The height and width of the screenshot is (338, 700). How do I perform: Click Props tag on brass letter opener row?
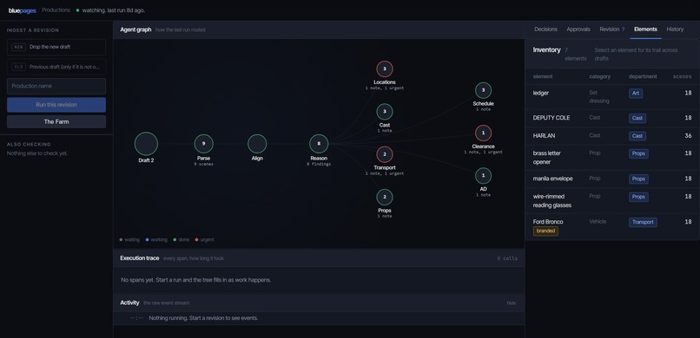point(638,153)
